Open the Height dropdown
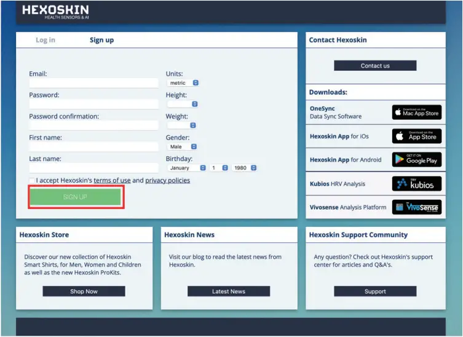This screenshot has height=337, width=463. click(x=183, y=104)
